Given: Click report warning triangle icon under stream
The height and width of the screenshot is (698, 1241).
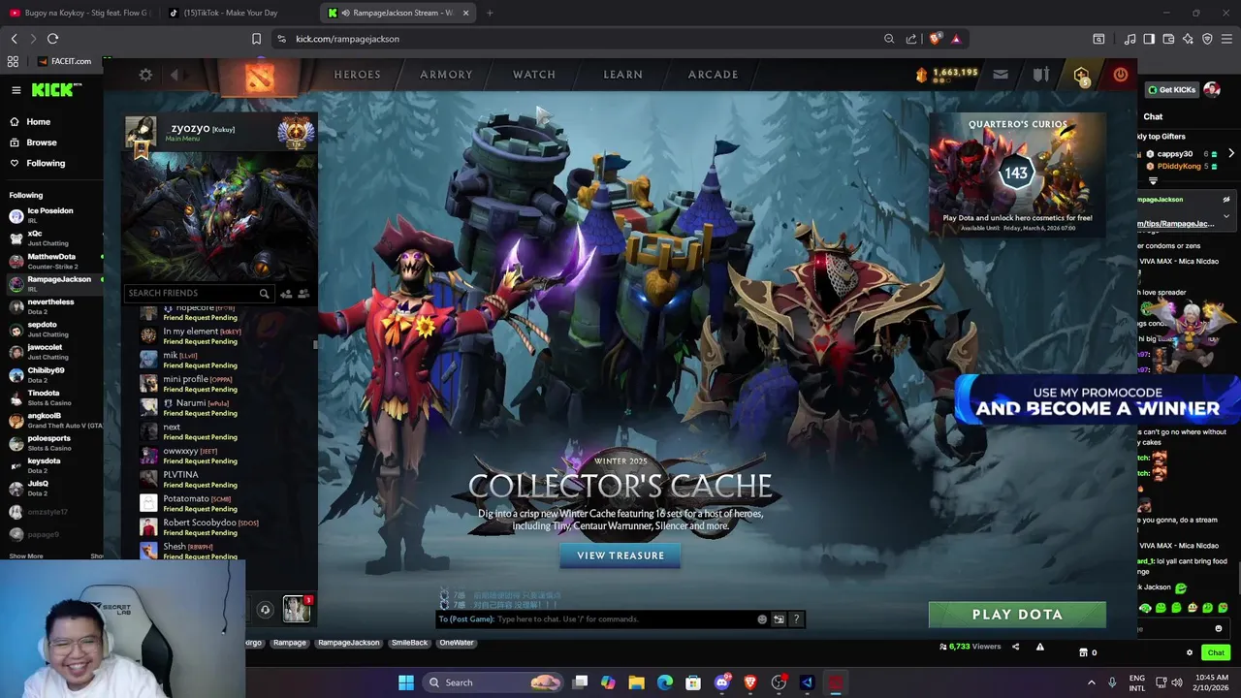Looking at the screenshot, I should [1039, 647].
